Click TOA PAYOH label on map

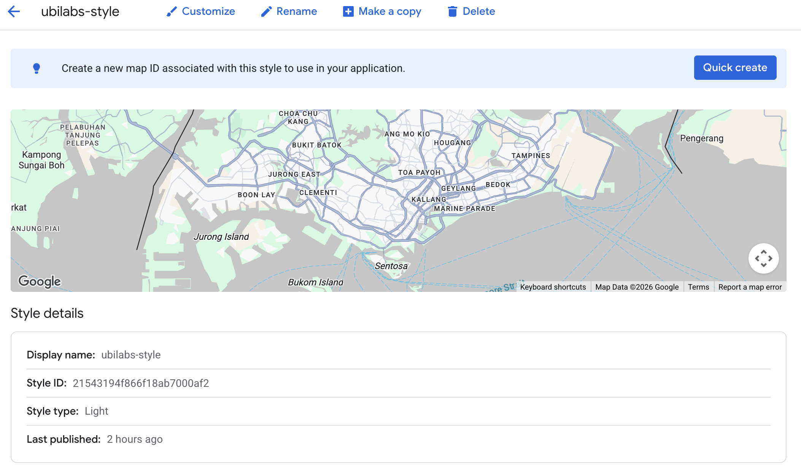click(419, 173)
